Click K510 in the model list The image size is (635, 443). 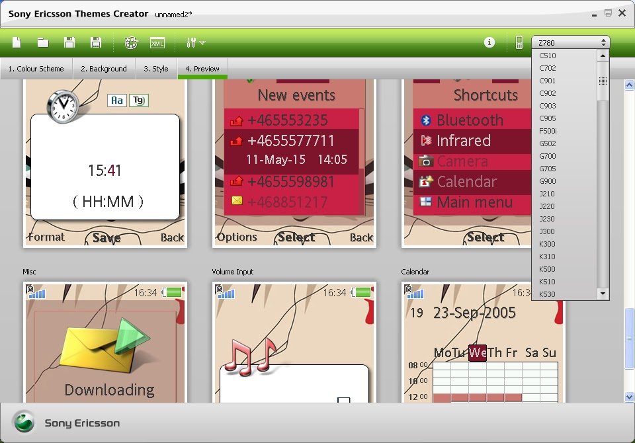(x=564, y=282)
